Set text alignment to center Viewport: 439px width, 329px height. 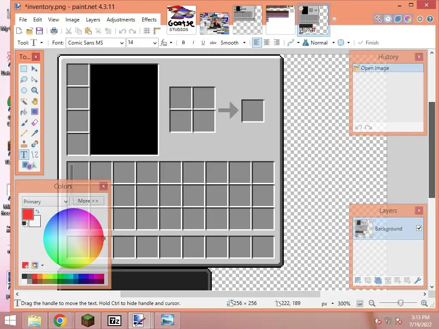[x=267, y=42]
